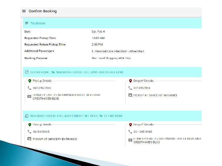Click phone number 561-345-3965 in return dropoff
This screenshot has width=222, height=166.
tap(143, 132)
